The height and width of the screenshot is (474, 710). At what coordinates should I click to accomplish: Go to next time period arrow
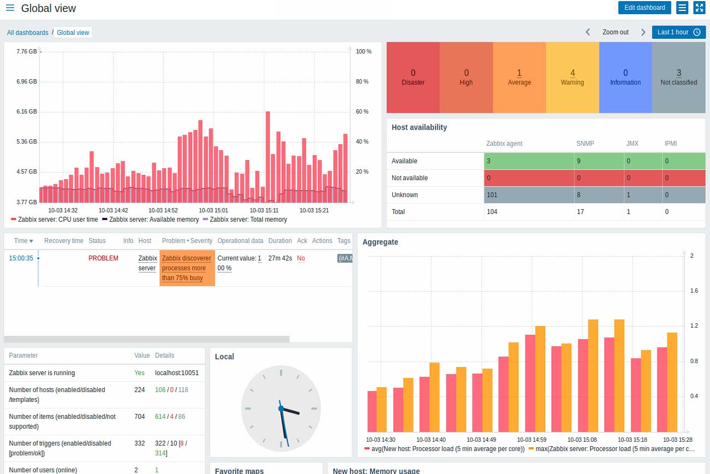click(x=643, y=32)
